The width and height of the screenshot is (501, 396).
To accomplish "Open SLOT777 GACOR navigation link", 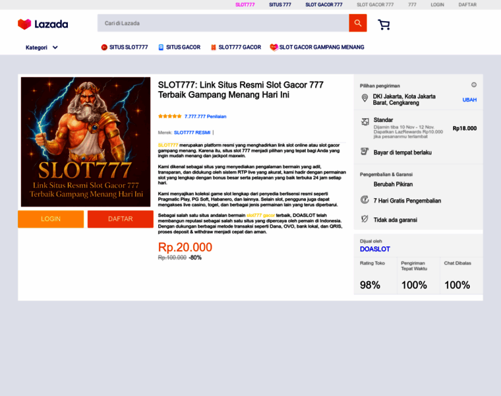I will (240, 48).
